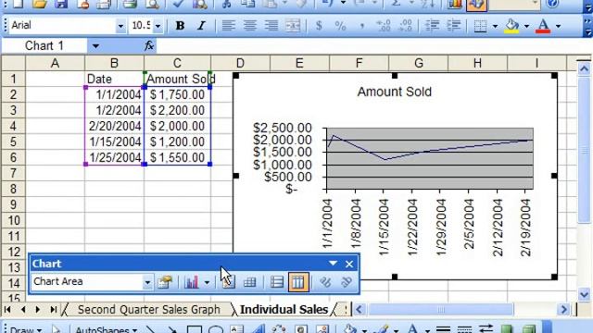Open Chart toolbar options arrow

333,263
